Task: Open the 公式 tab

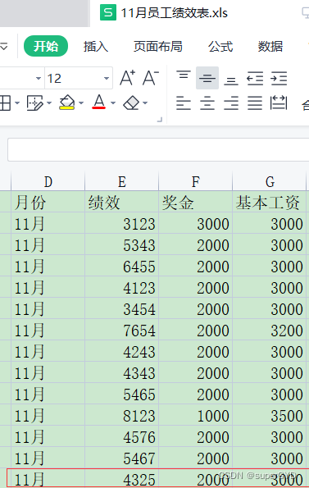Action: 220,47
